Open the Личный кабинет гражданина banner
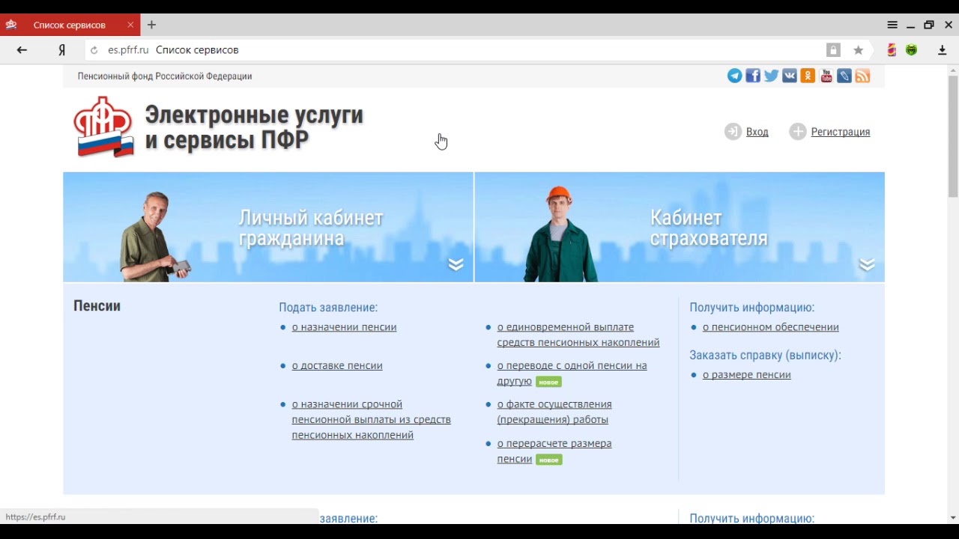 pyautogui.click(x=268, y=227)
